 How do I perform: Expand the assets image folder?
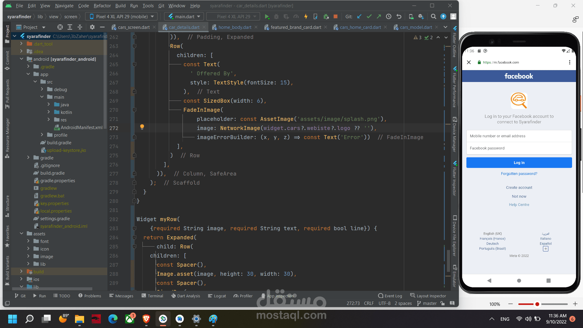28,257
